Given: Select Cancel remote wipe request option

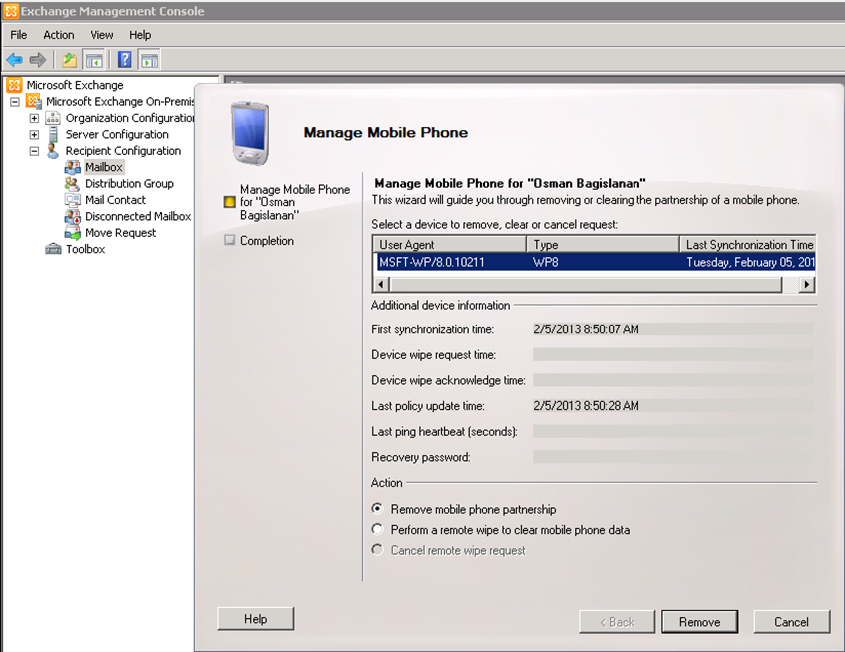Looking at the screenshot, I should click(x=378, y=550).
